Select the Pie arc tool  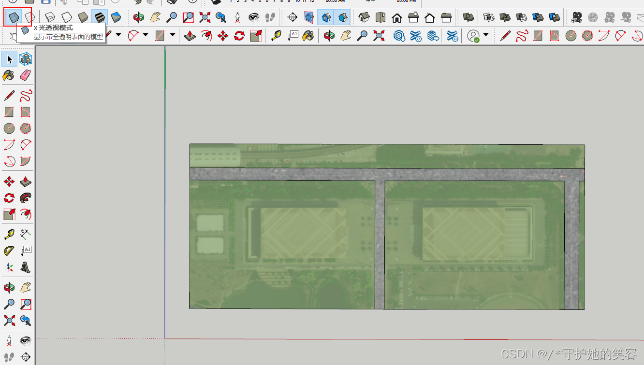click(x=26, y=160)
